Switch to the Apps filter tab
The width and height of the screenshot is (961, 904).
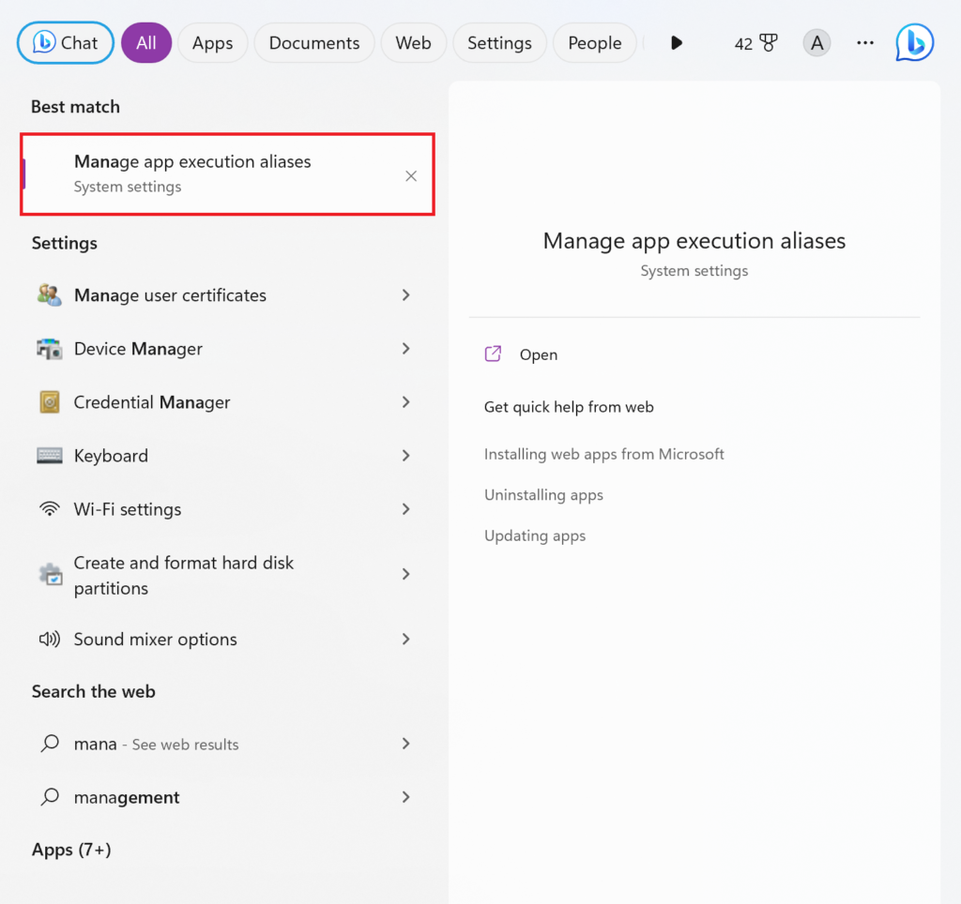click(x=212, y=42)
